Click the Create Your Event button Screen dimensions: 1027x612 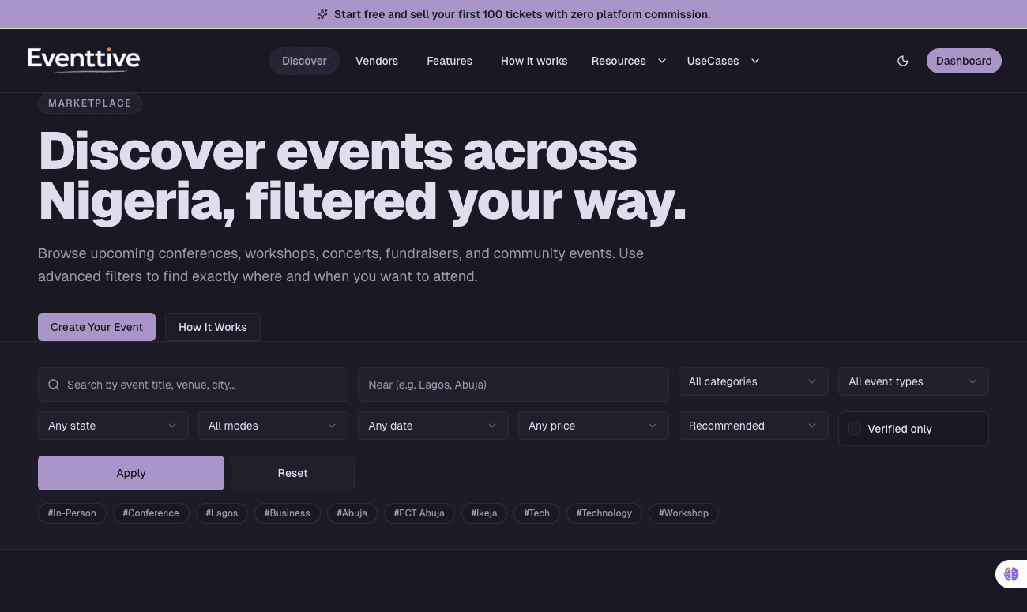[x=96, y=327]
